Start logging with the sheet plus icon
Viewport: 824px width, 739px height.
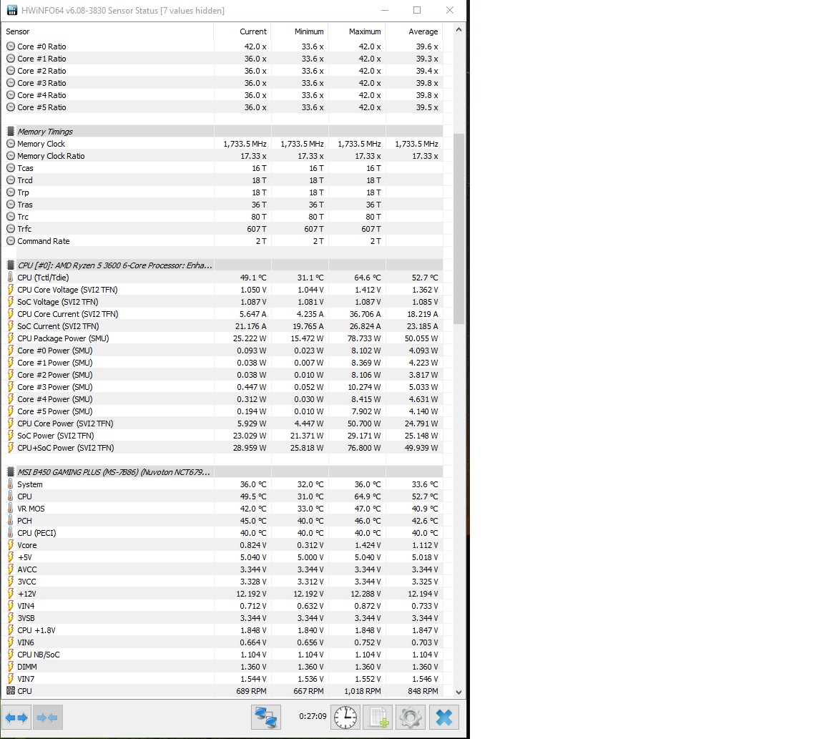pyautogui.click(x=377, y=717)
